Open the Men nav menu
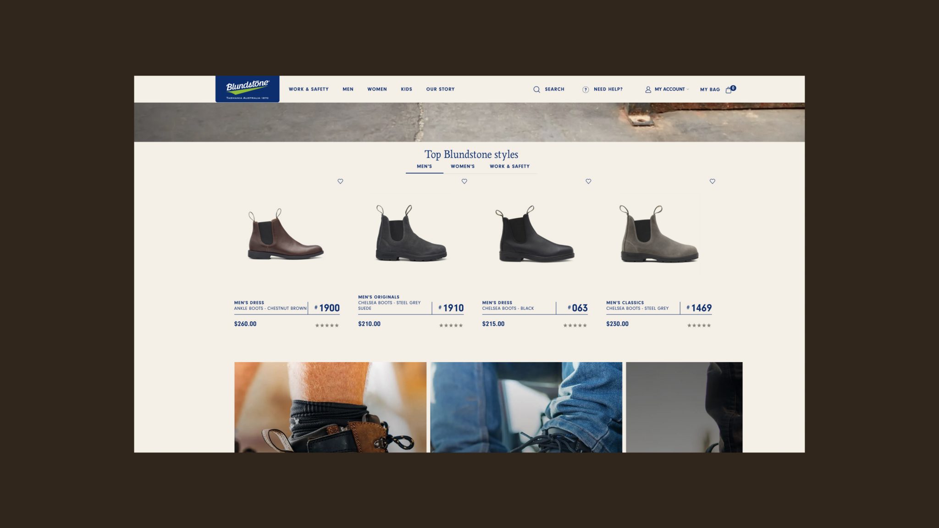This screenshot has width=939, height=528. click(348, 89)
